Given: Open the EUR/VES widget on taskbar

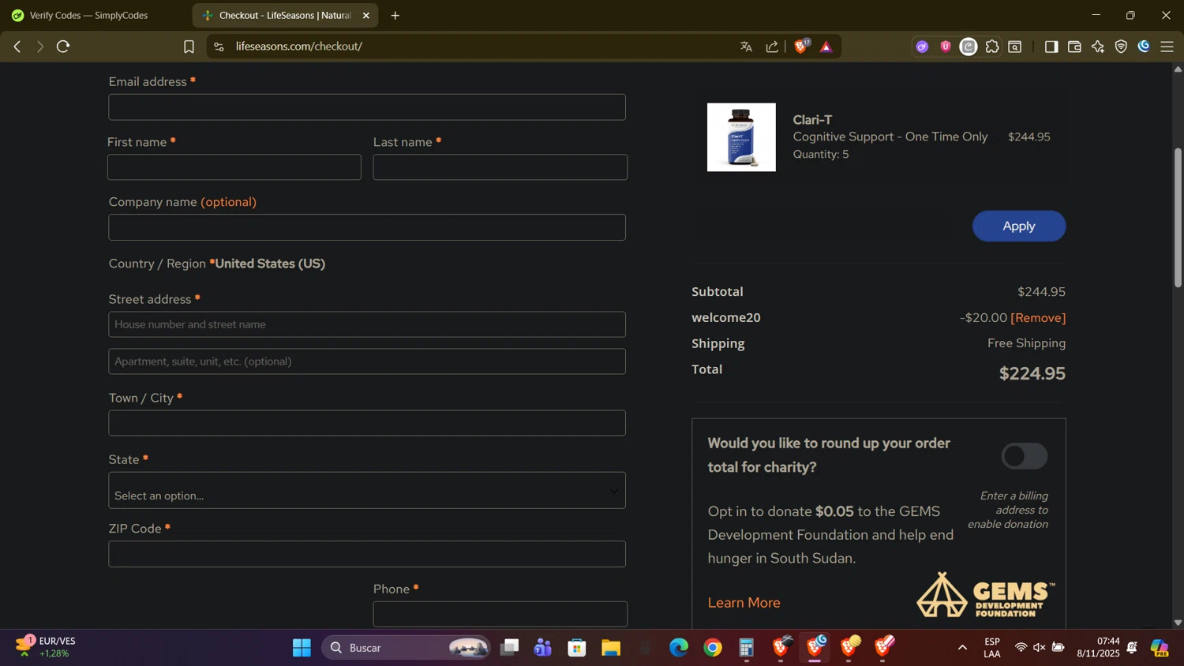Looking at the screenshot, I should click(47, 647).
